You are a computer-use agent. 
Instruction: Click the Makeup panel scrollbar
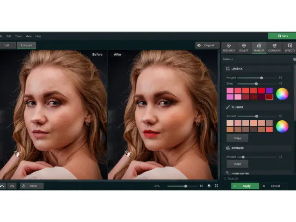[x=295, y=92]
